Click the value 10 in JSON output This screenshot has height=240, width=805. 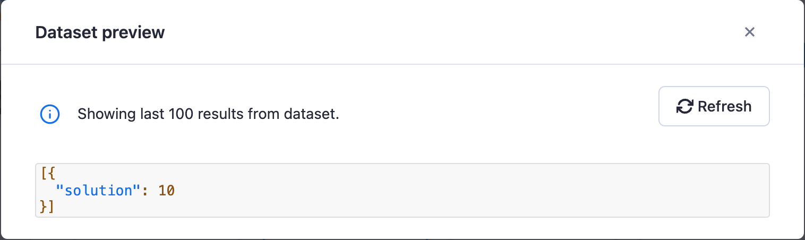[166, 190]
